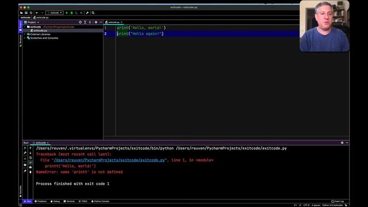
Task: Open the Event Log button
Action: [338, 201]
